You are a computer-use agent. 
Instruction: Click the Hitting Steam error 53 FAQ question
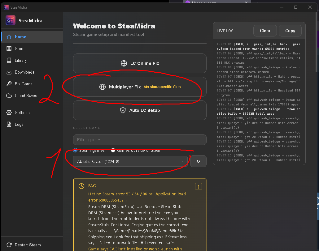pyautogui.click(x=137, y=197)
